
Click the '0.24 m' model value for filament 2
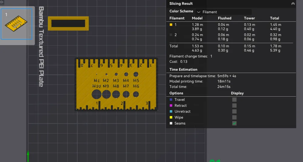197,35
